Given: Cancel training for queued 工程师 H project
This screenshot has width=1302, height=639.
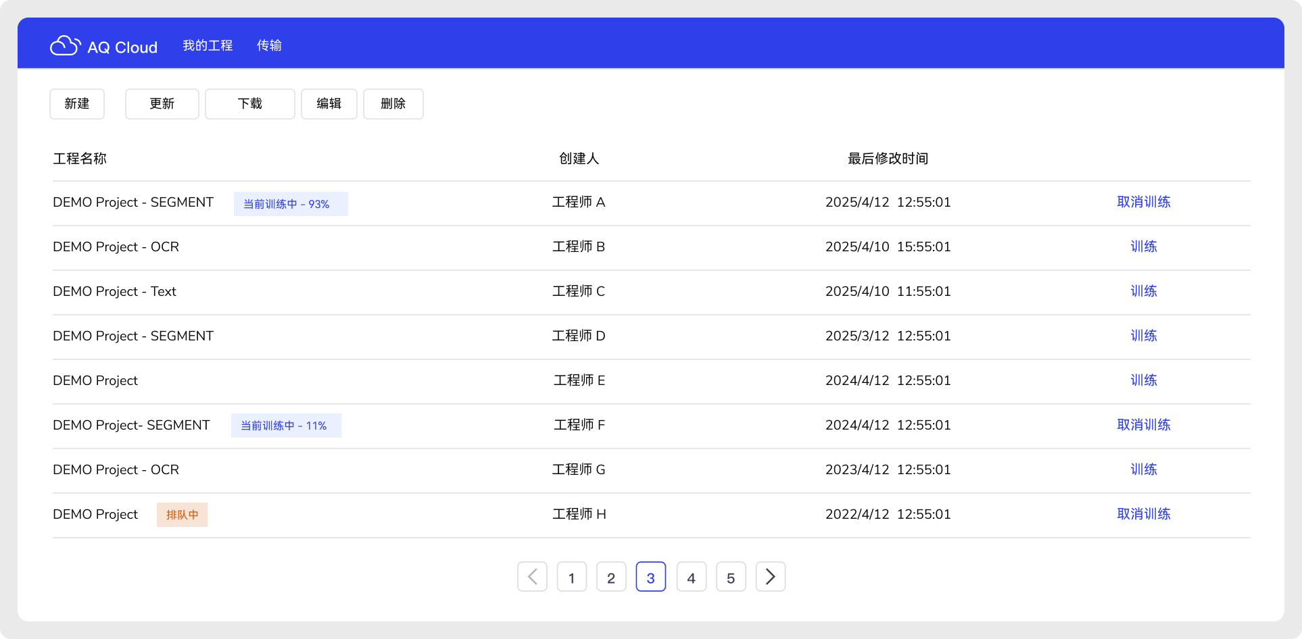Looking at the screenshot, I should (x=1143, y=514).
